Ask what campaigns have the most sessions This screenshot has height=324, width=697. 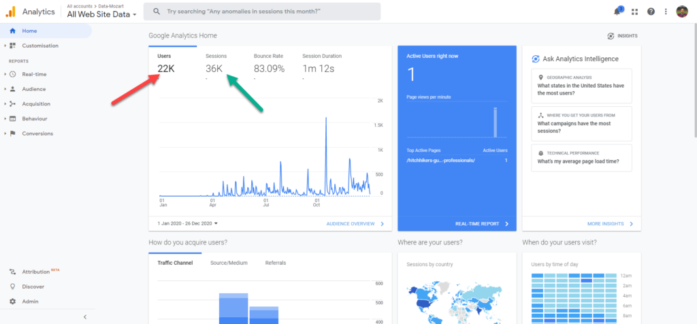click(581, 124)
